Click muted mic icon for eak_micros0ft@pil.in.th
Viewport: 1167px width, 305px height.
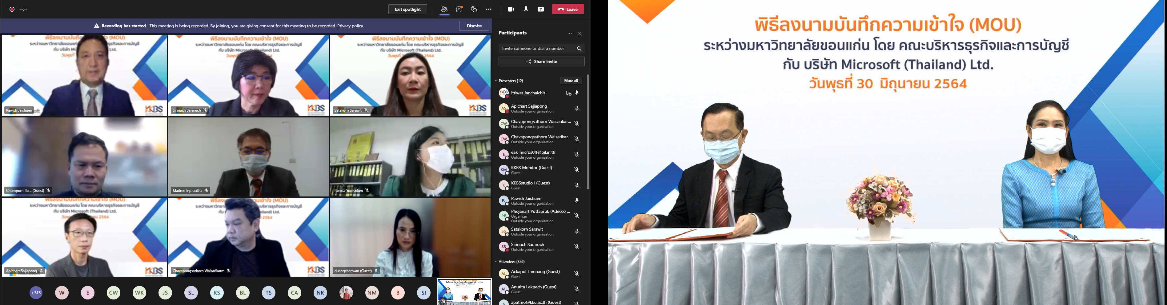(577, 155)
